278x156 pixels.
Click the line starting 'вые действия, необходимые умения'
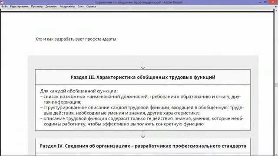pos(122,113)
